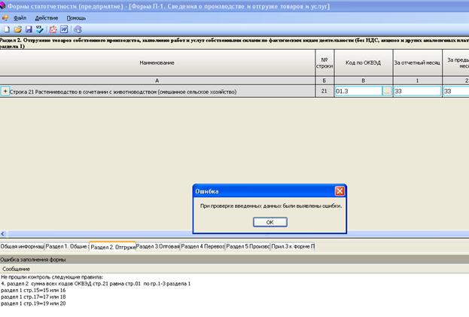Screen dimensions: 469x317
Task: Click the Open folder toolbar icon
Action: [17, 29]
